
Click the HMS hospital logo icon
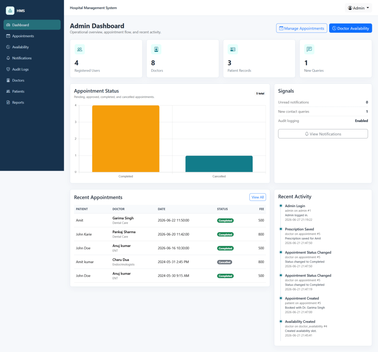point(10,11)
